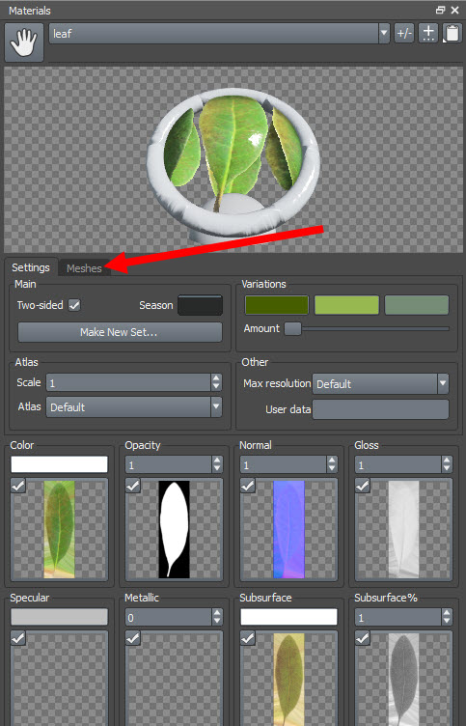Click the Normal value field

(x=283, y=465)
